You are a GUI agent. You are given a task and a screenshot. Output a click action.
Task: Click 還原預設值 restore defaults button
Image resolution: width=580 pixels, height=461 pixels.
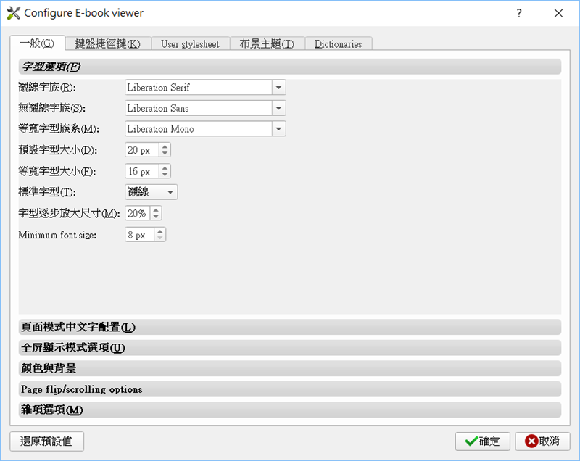[47, 441]
